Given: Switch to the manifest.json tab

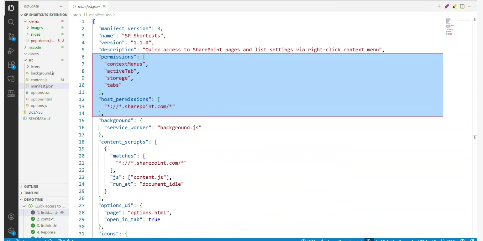Looking at the screenshot, I should tap(88, 6).
